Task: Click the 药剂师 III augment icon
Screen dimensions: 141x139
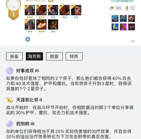Action: [x=10, y=124]
